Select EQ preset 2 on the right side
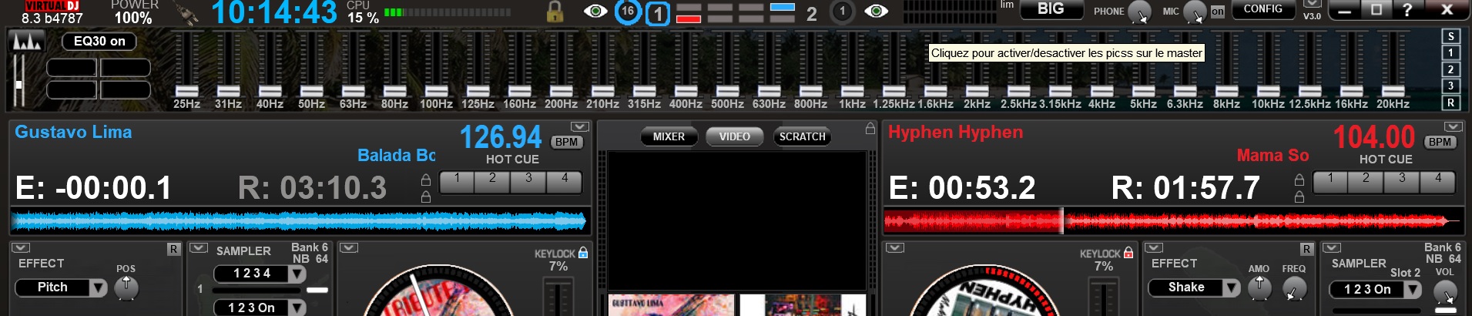 1450,69
